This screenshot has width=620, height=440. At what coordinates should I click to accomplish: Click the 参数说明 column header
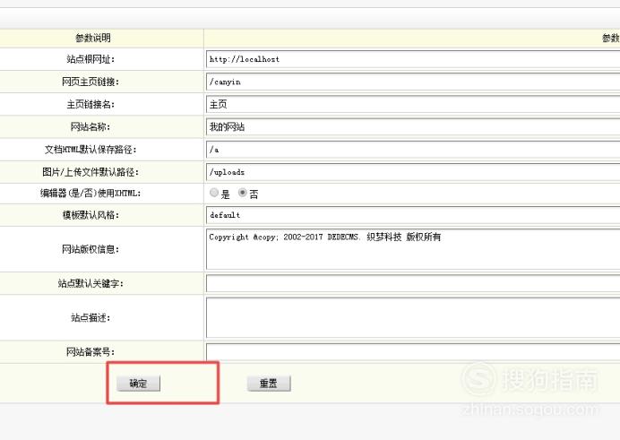click(x=93, y=38)
